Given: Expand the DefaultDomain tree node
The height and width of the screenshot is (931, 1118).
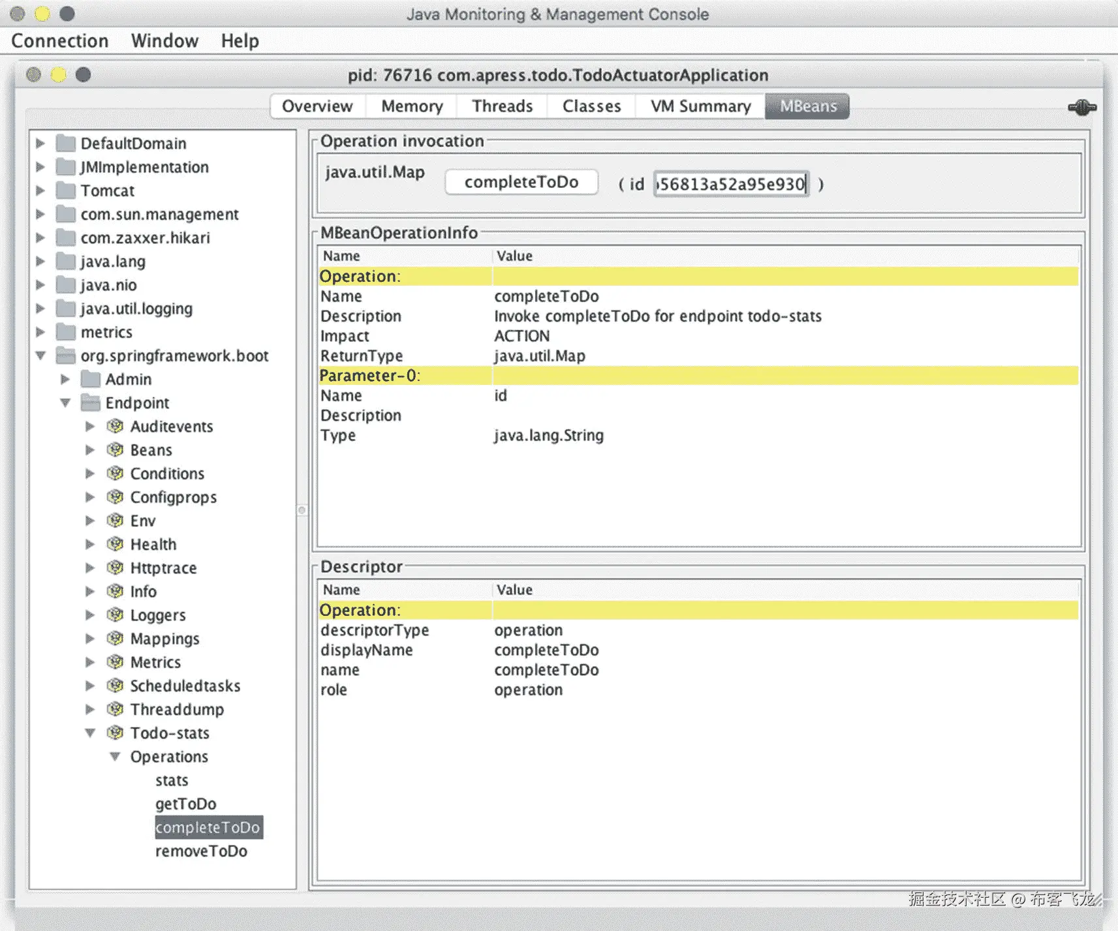Looking at the screenshot, I should point(40,143).
